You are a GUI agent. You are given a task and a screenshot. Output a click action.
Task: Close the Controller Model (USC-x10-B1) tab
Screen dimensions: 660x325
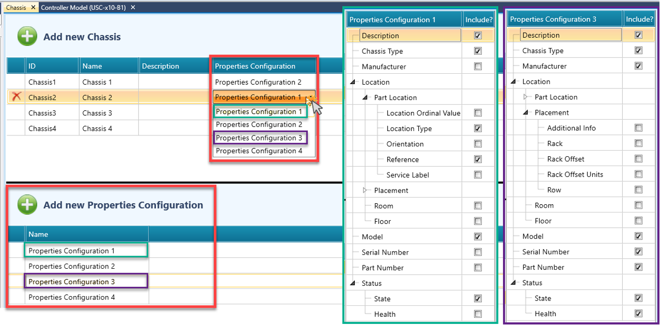click(x=133, y=7)
